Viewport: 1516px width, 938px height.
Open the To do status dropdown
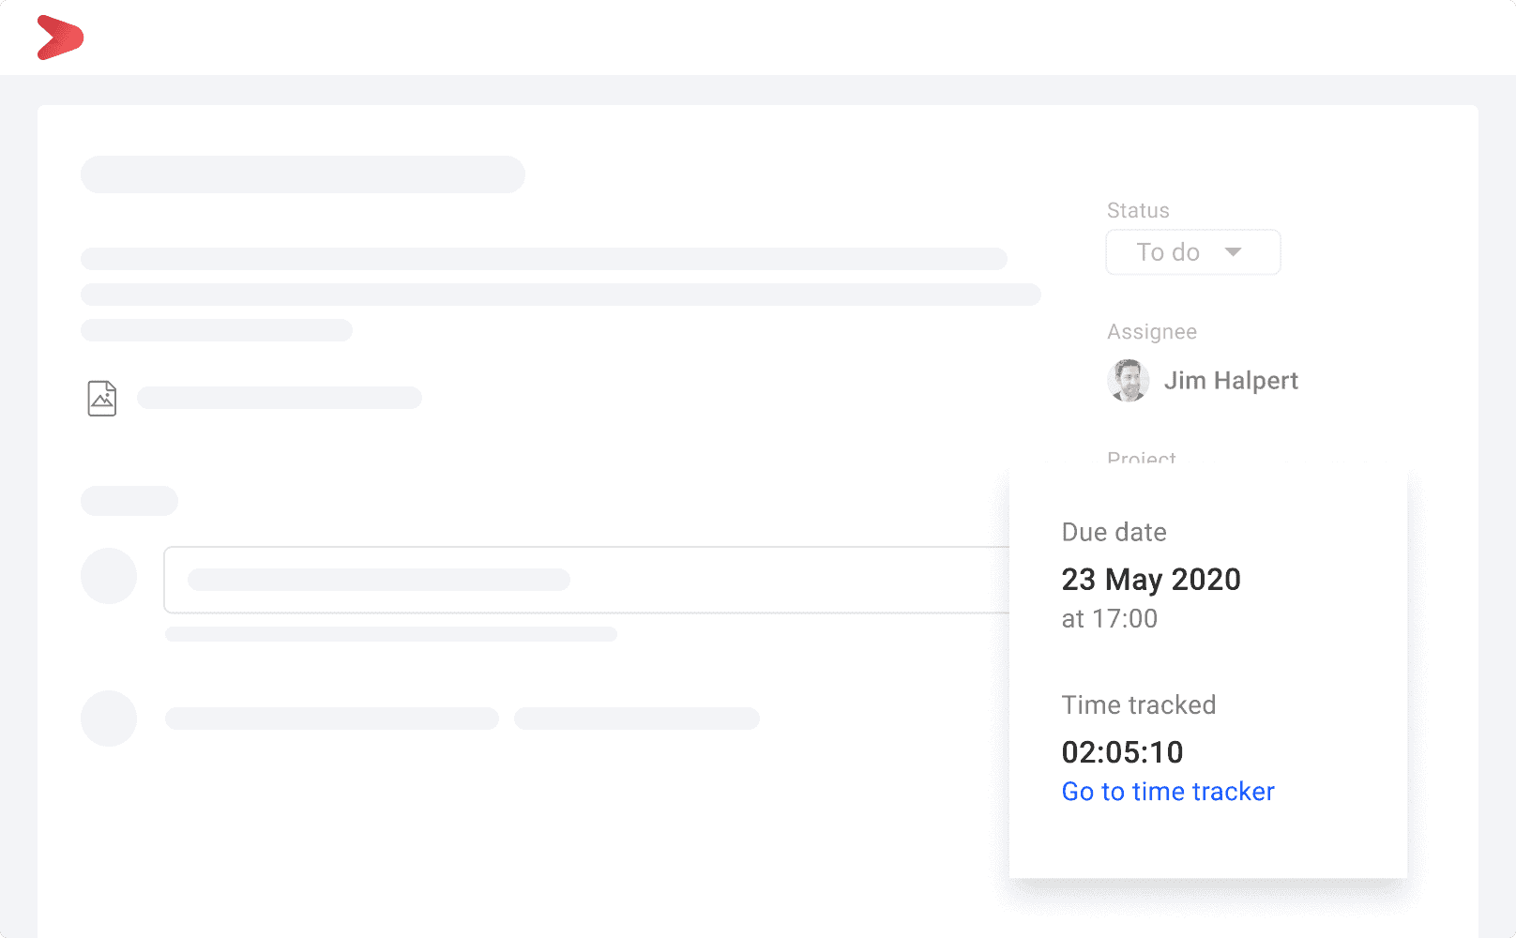[1192, 252]
